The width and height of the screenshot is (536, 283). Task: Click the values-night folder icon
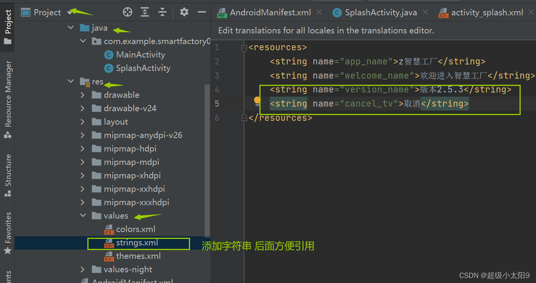[x=97, y=269]
